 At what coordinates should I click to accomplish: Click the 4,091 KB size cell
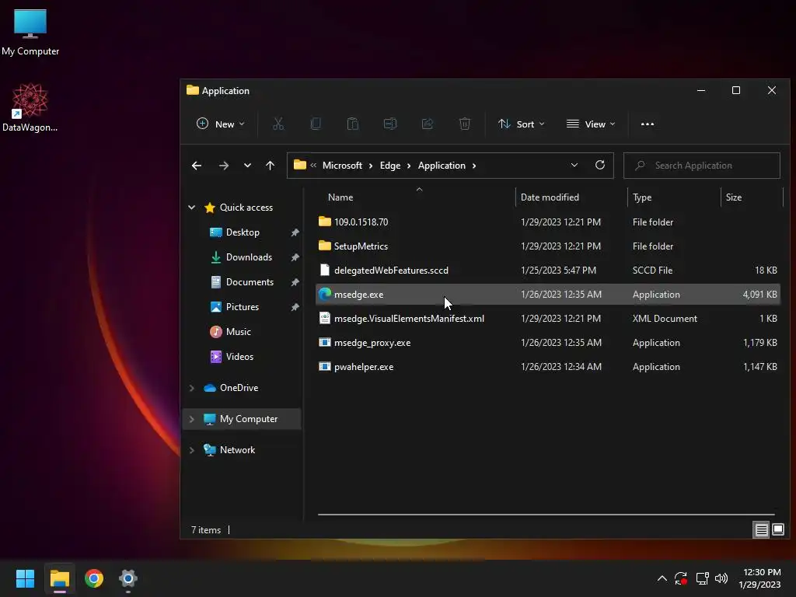coord(760,295)
